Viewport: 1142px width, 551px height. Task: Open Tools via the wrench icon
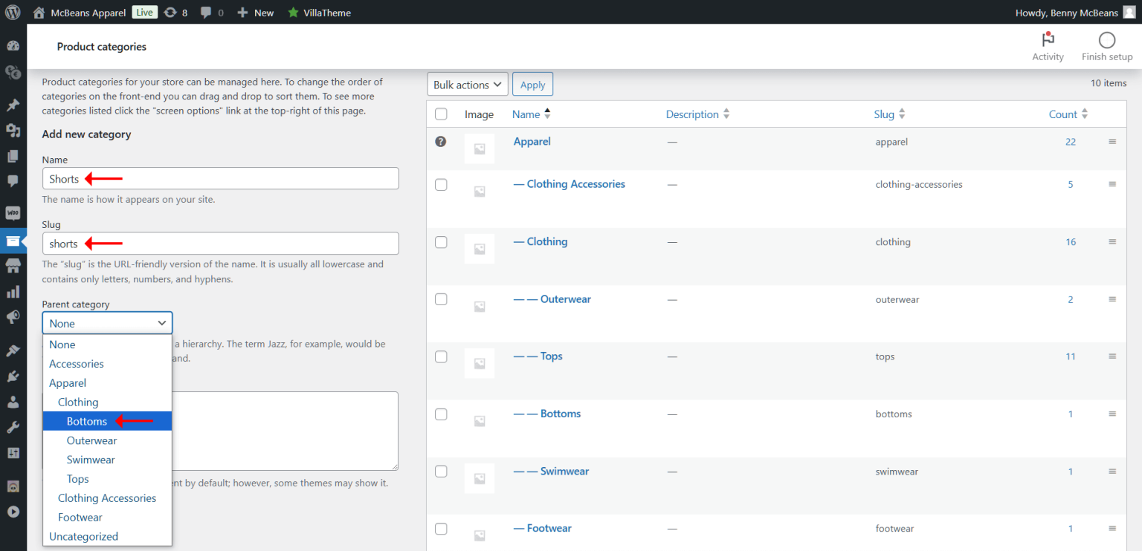(x=13, y=428)
